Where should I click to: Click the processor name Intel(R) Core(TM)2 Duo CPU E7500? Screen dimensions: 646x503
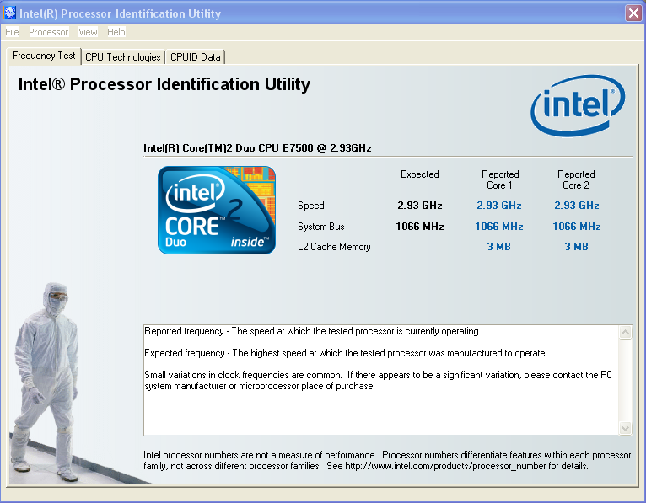257,148
